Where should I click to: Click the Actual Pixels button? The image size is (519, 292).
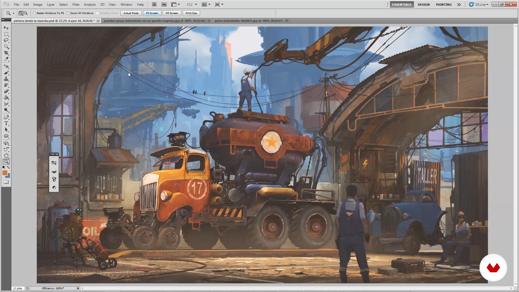coord(131,13)
